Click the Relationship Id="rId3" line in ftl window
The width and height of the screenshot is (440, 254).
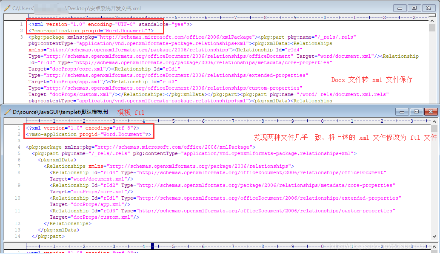tap(222, 211)
